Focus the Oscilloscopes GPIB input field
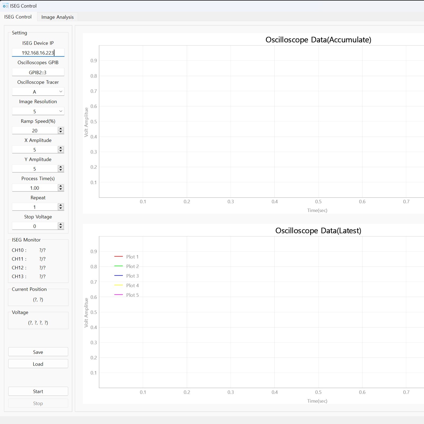The height and width of the screenshot is (424, 424). (38, 72)
